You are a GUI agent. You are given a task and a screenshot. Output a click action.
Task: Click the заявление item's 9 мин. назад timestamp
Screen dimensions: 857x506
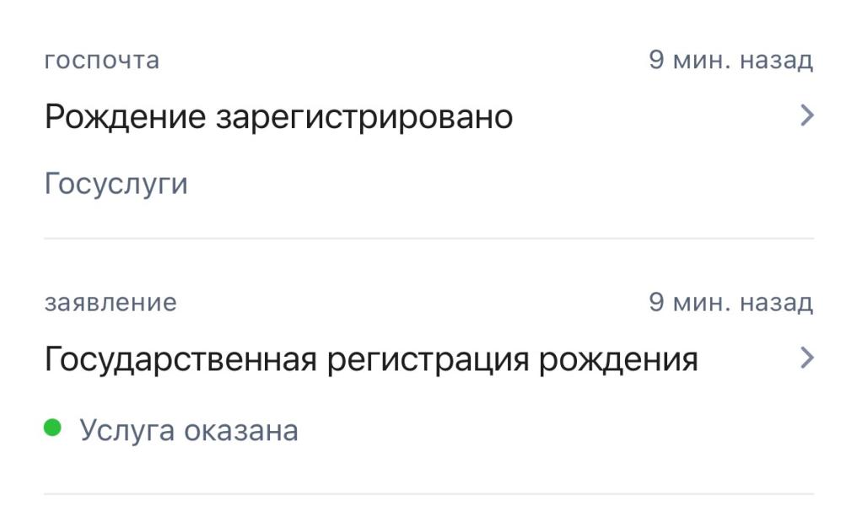(x=730, y=303)
